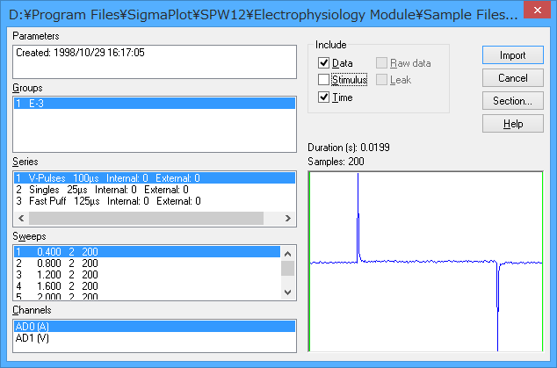The image size is (557, 368).
Task: Select series 1 V-Pulses 100µs
Action: click(155, 178)
